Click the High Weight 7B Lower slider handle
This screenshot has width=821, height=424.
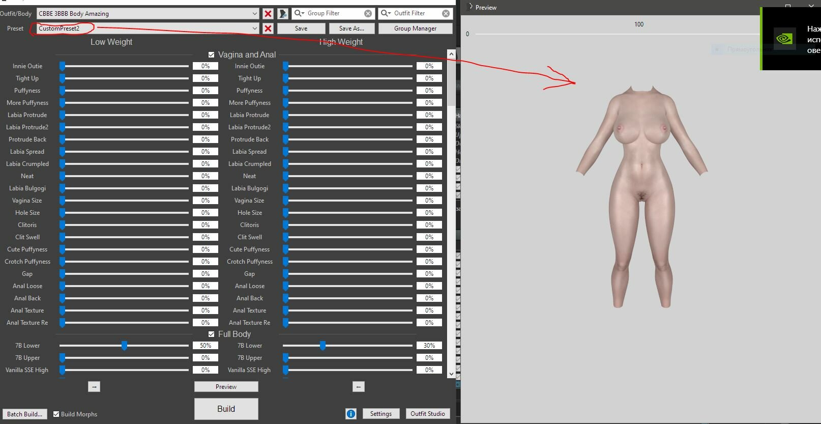coord(322,346)
